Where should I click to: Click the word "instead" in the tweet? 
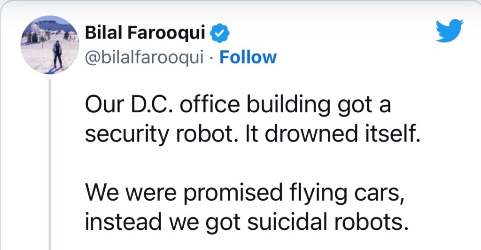pyautogui.click(x=114, y=220)
